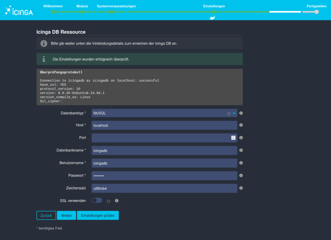The image size is (331, 240).
Task: Go back with the Zurück button
Action: point(46,215)
